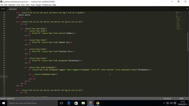Viewport: 189px width, 106px height.
Task: Open the Action Center notifications icon
Action: (175, 103)
